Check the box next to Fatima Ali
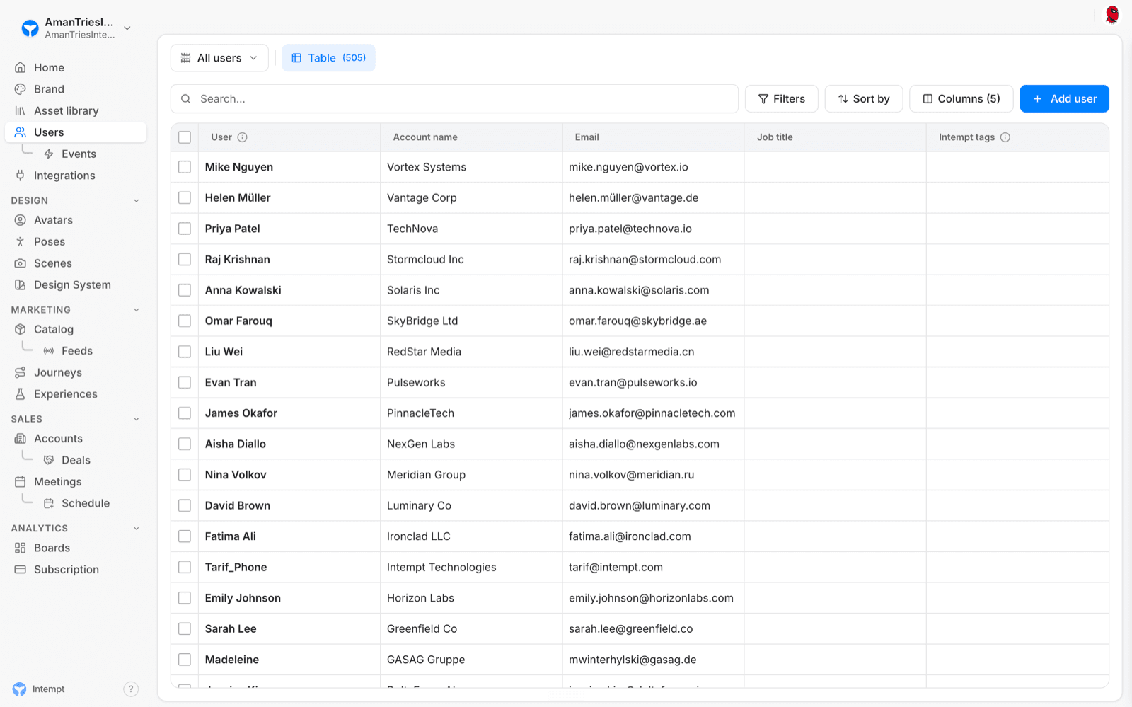This screenshot has width=1132, height=707. 185,536
